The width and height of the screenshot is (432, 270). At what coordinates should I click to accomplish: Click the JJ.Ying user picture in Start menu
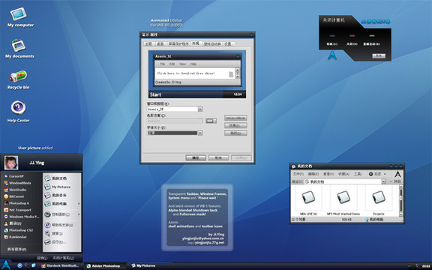(11, 163)
